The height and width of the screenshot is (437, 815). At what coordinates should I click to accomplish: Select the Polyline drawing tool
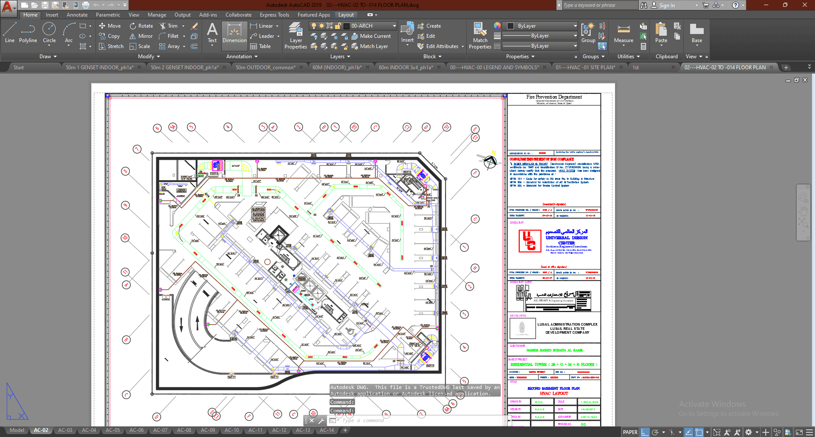click(28, 33)
